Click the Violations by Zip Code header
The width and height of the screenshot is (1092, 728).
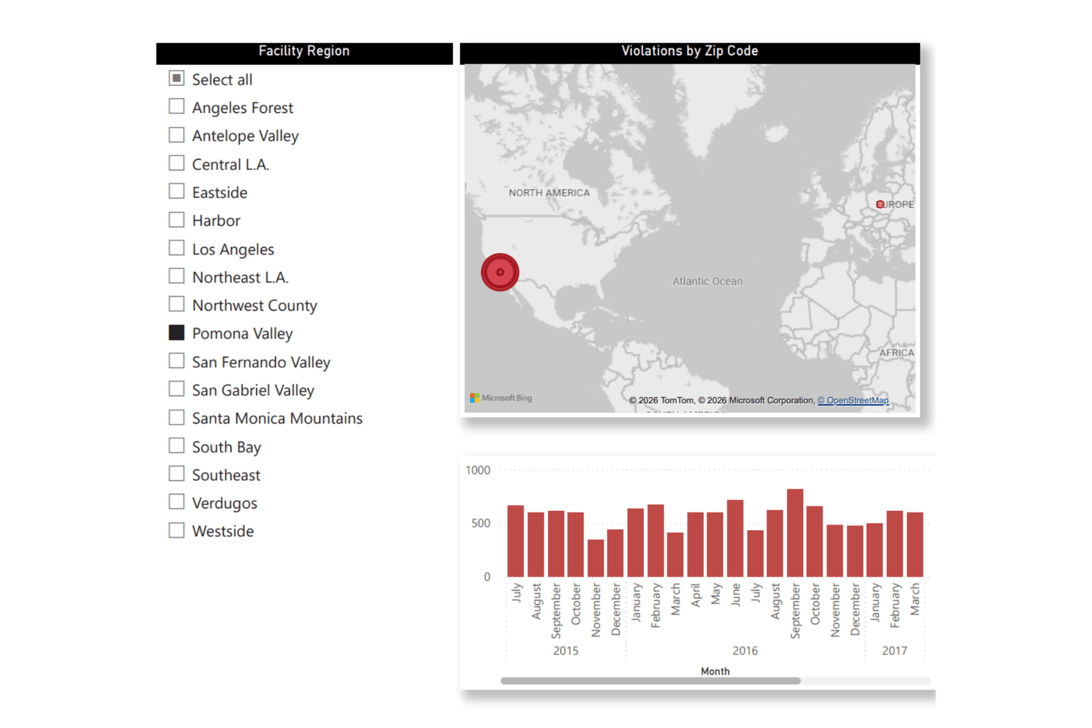pyautogui.click(x=689, y=51)
